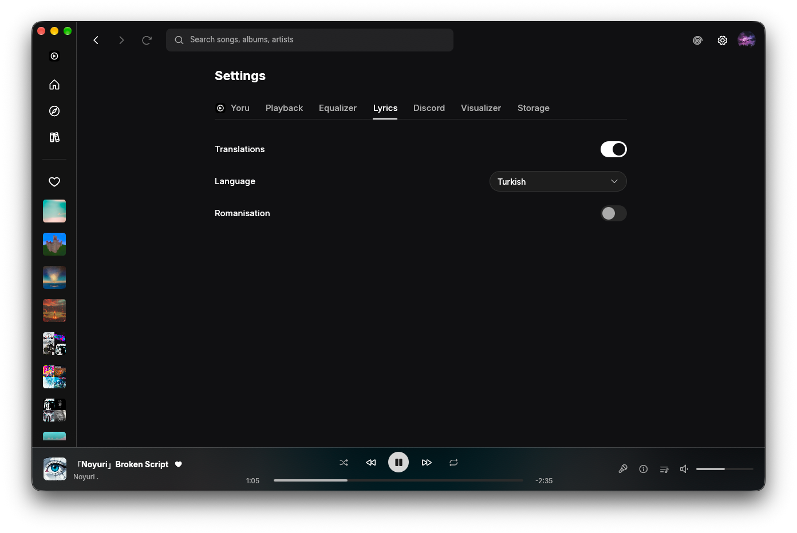Toggle shuffle playback
797x533 pixels.
(x=344, y=463)
